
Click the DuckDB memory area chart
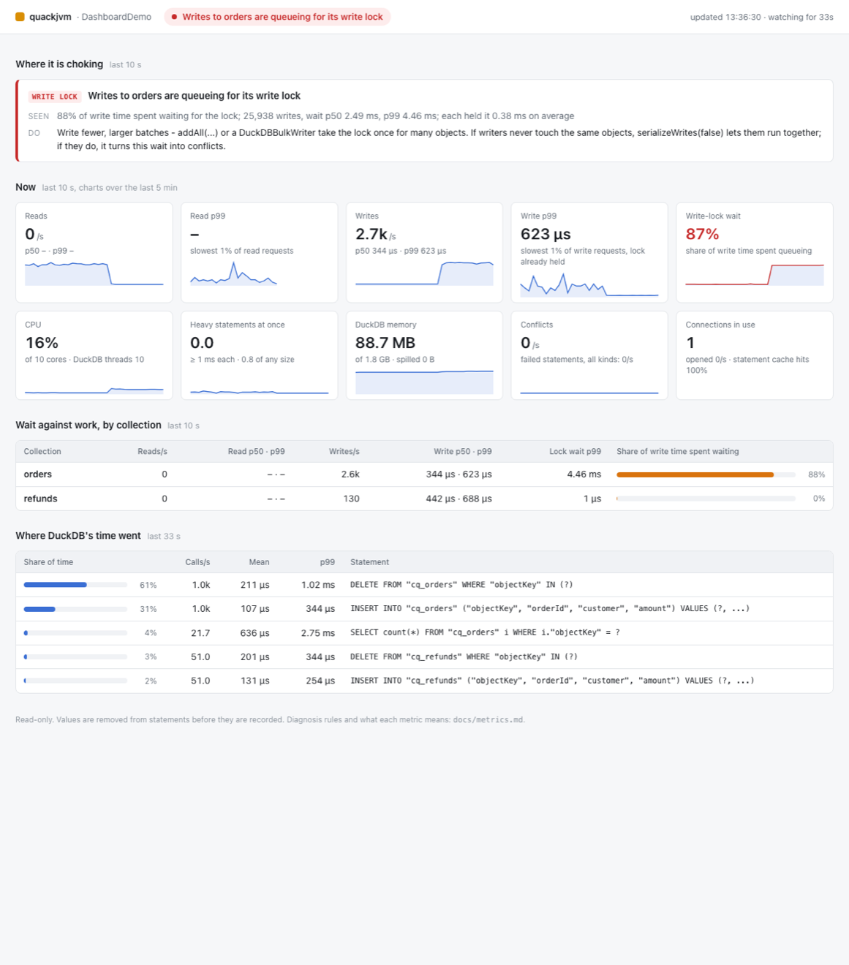(424, 382)
